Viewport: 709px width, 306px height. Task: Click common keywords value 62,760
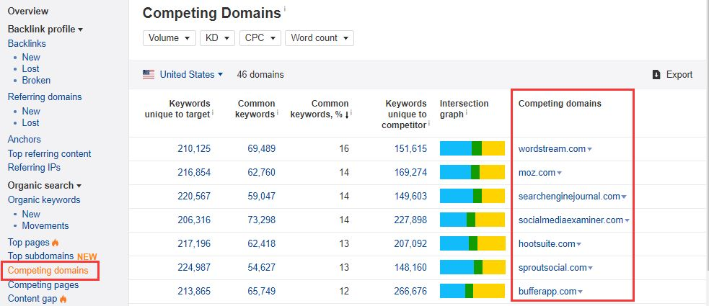point(261,172)
